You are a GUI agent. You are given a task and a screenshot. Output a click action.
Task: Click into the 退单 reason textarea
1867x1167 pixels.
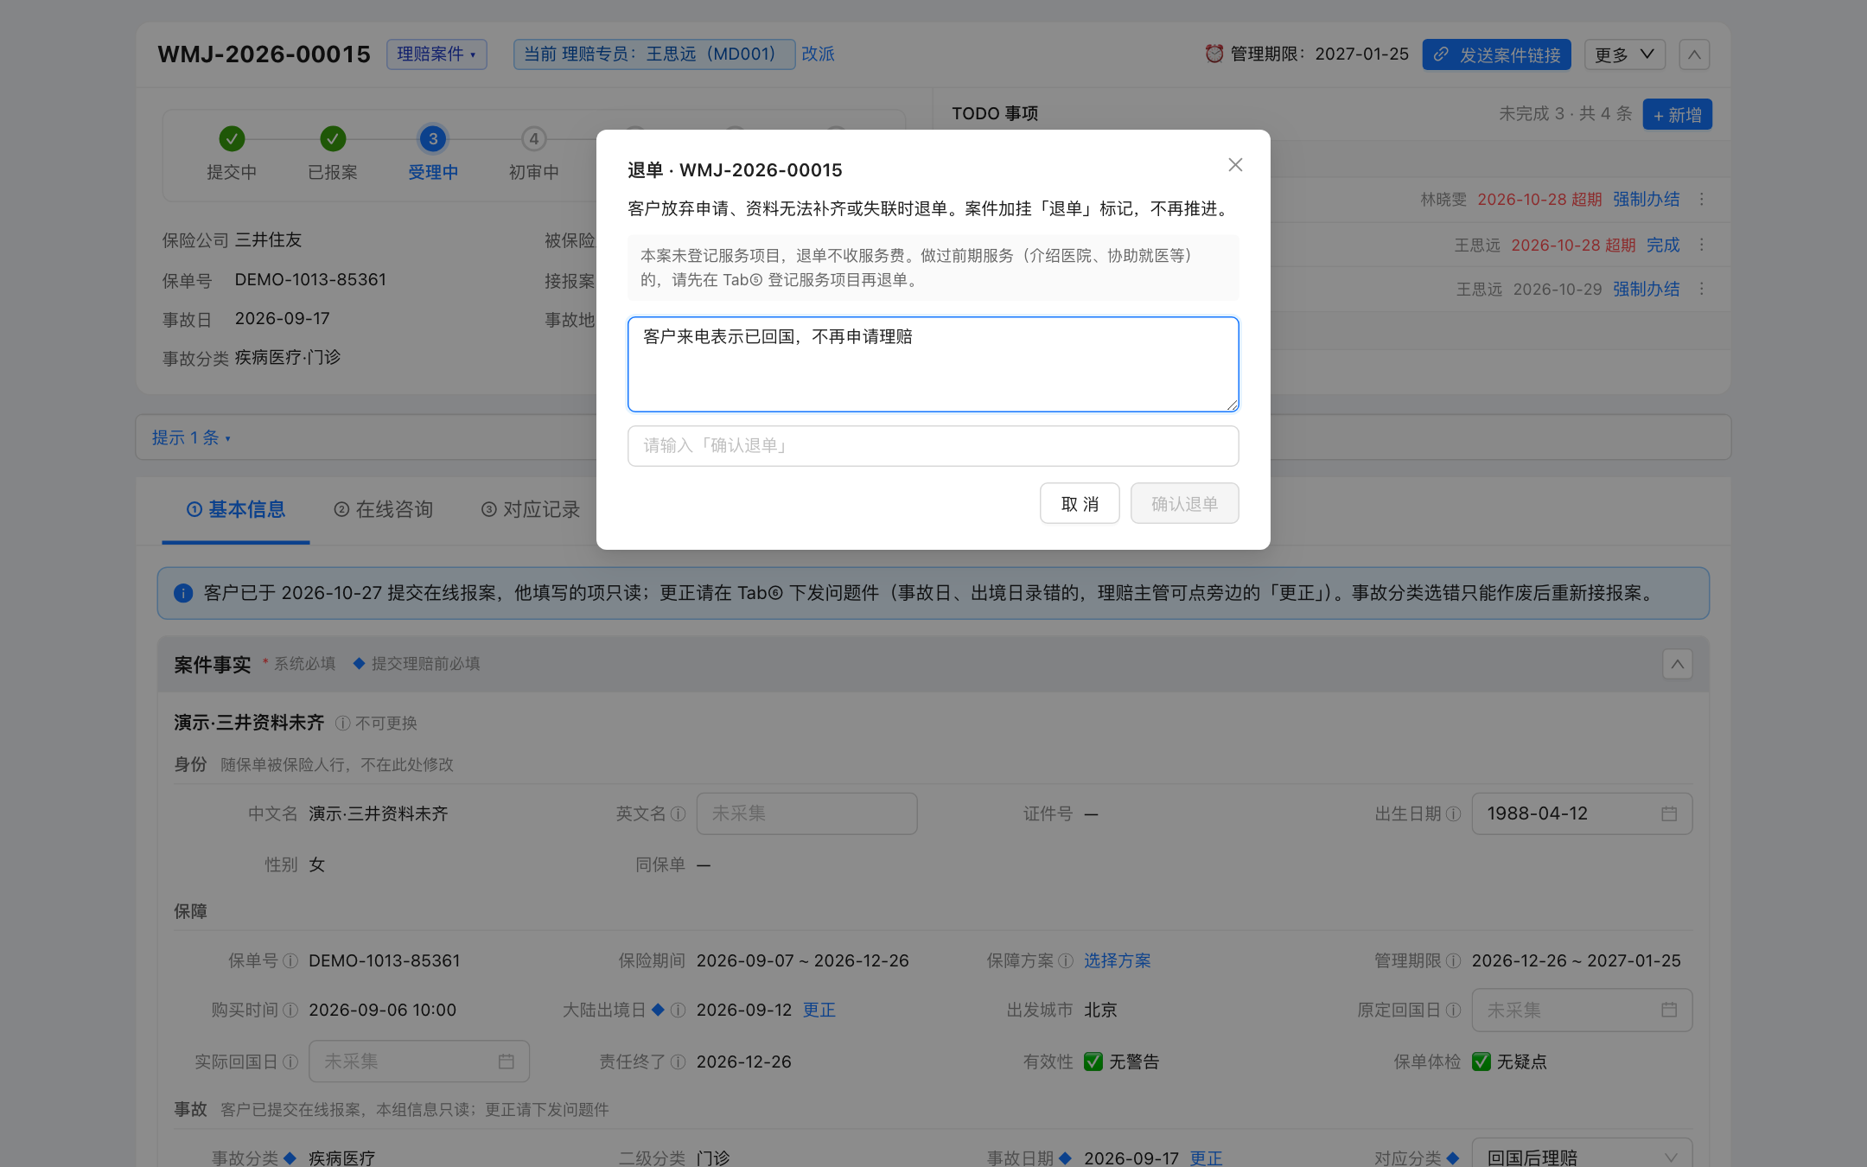933,364
